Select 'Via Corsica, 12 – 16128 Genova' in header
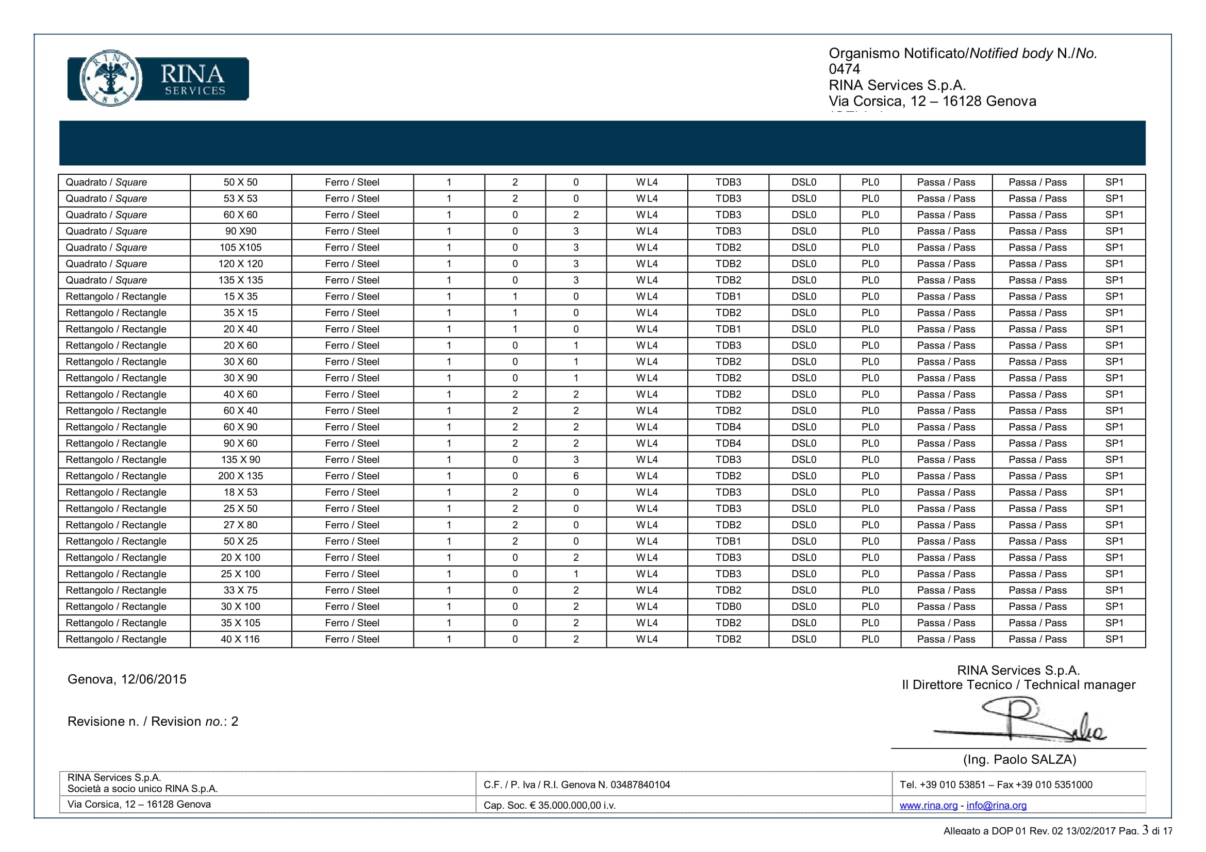This screenshot has height=852, width=1206. point(932,101)
